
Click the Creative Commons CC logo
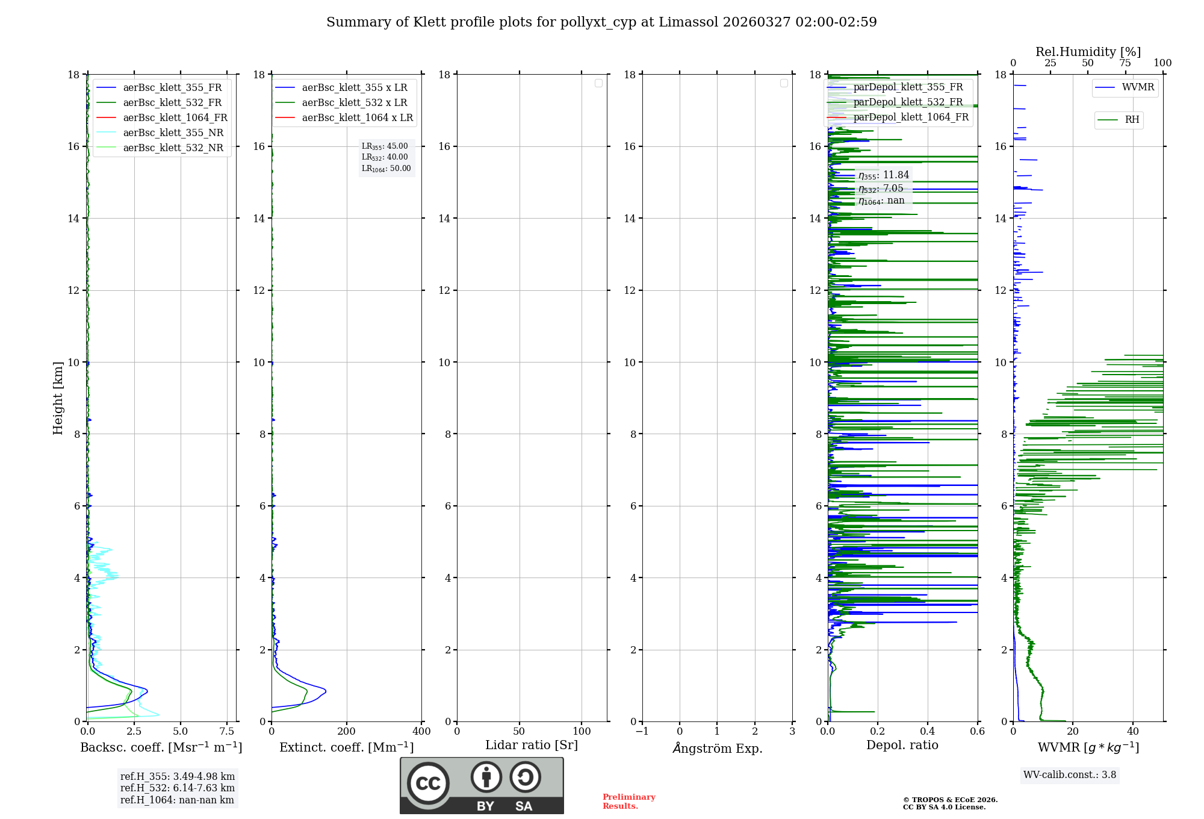pyautogui.click(x=428, y=783)
